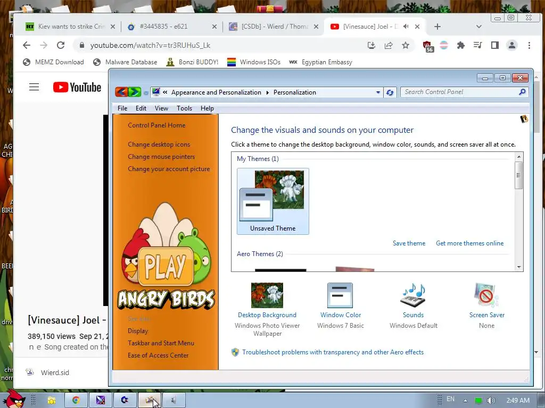Click Control Panel Home link
545x408 pixels.
pos(156,125)
